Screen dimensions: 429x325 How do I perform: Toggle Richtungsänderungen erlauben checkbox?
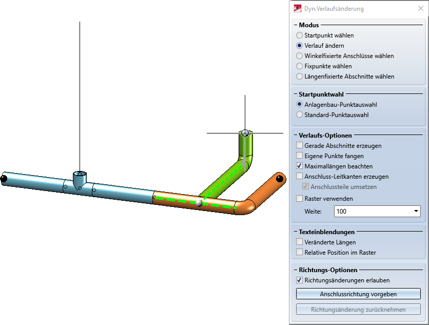tap(299, 280)
